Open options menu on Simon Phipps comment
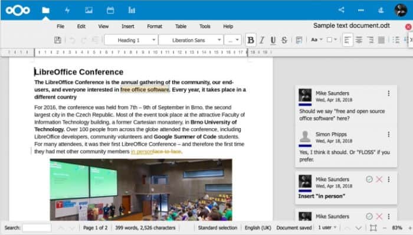The height and width of the screenshot is (235, 413). [x=388, y=135]
